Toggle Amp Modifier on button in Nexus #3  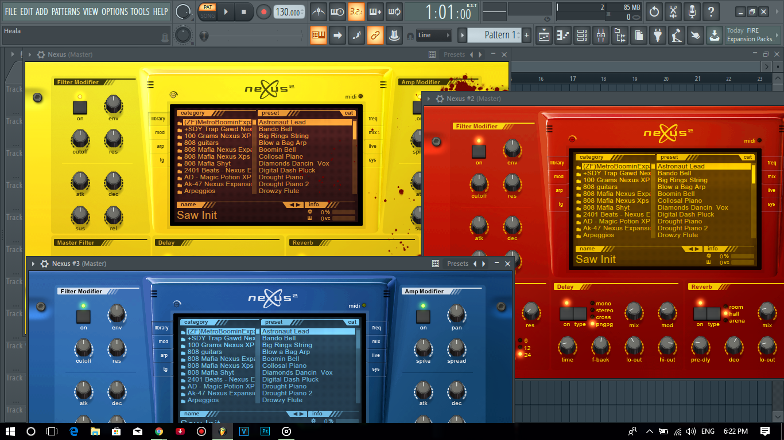[x=423, y=316]
